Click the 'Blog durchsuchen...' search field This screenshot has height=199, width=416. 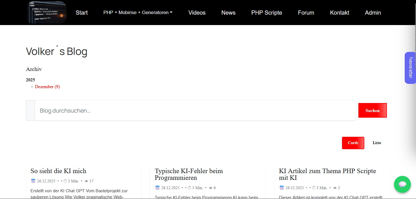[195, 111]
